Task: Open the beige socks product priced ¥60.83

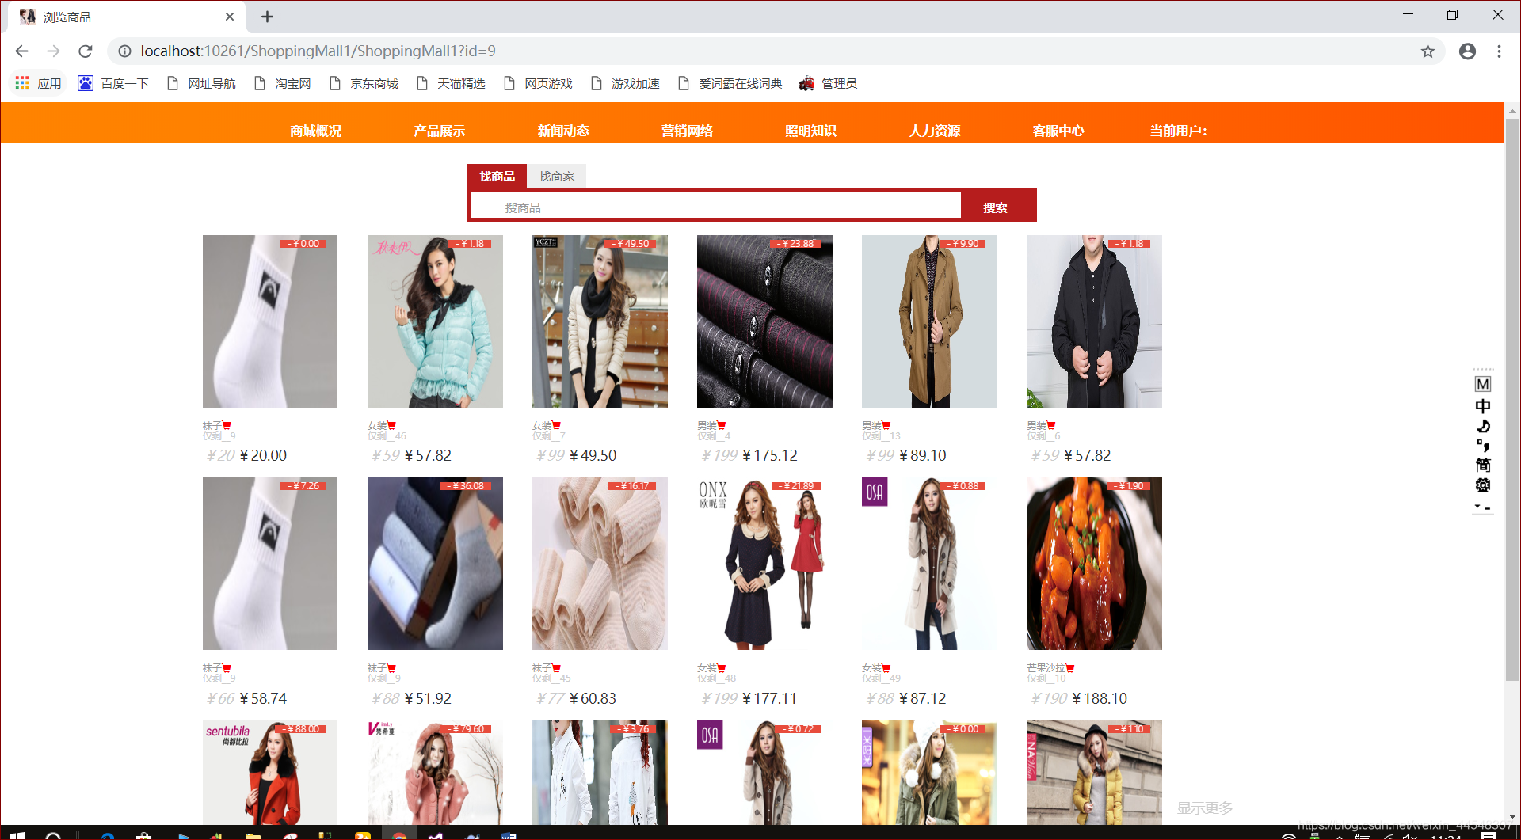Action: (600, 564)
